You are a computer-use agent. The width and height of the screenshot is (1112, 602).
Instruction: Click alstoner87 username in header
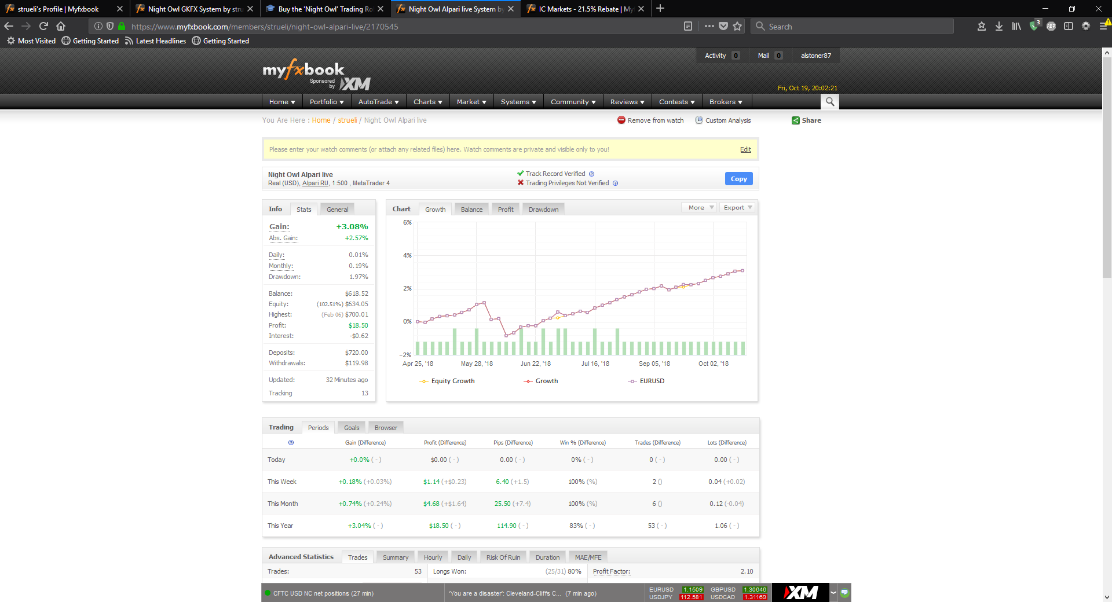tap(815, 56)
